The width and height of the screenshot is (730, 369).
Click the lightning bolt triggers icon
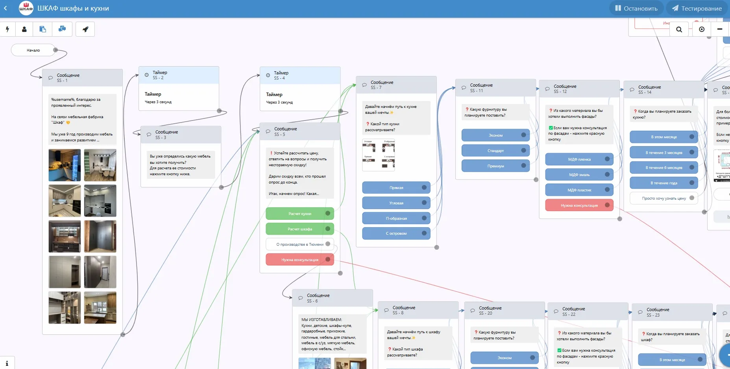[x=7, y=29]
